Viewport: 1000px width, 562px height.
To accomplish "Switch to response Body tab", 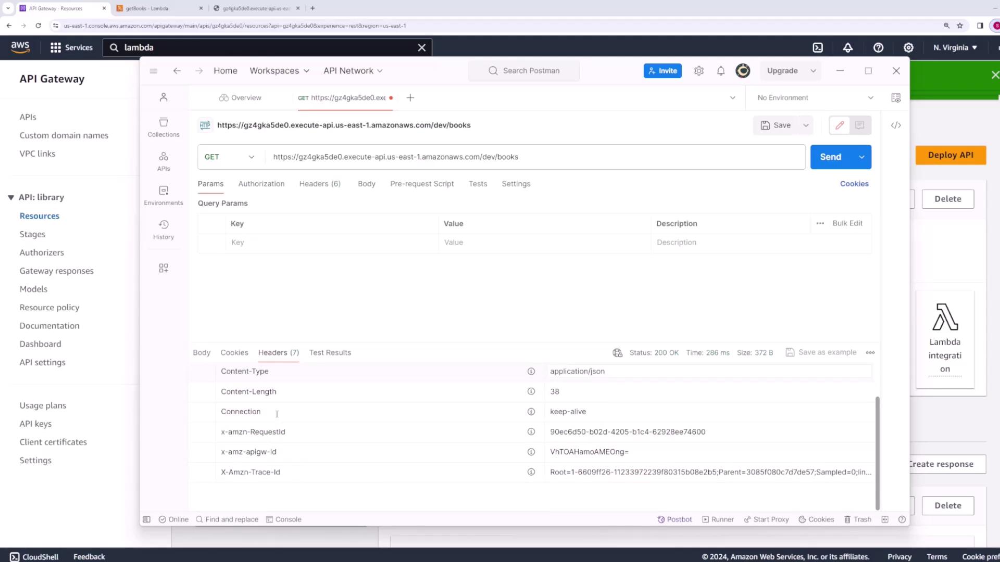I will coord(202,353).
